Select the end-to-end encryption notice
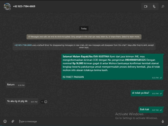The height and width of the screenshot is (126, 168). pyautogui.click(x=84, y=37)
